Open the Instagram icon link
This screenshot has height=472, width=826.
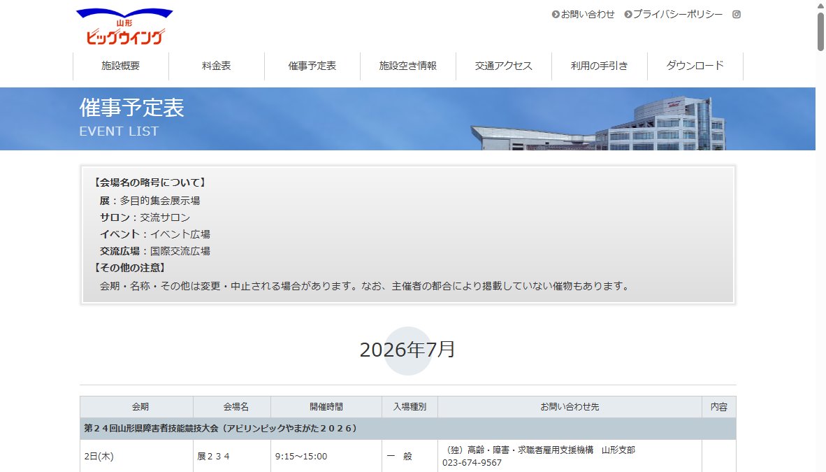click(x=737, y=14)
